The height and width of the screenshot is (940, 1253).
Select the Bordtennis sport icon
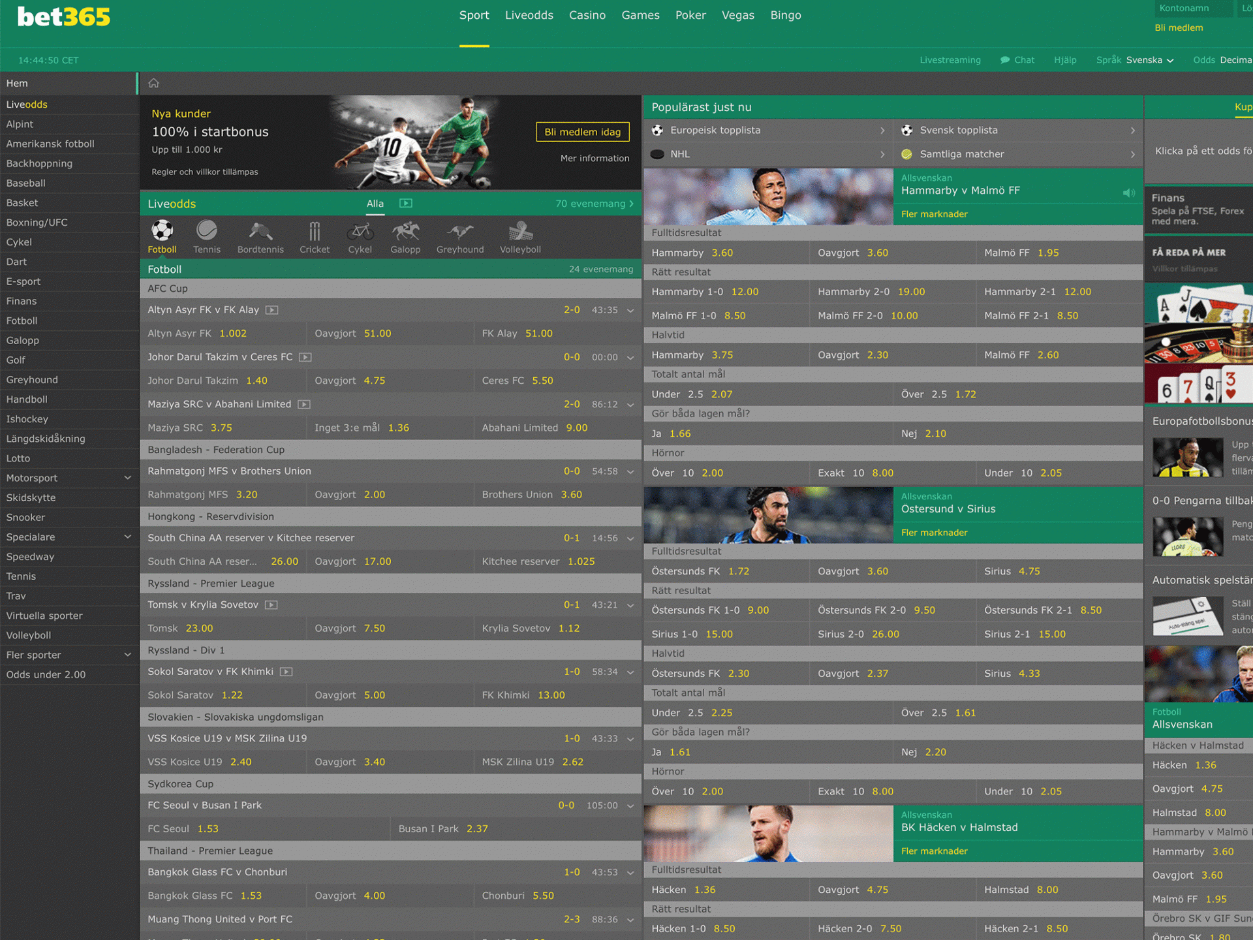pos(260,230)
